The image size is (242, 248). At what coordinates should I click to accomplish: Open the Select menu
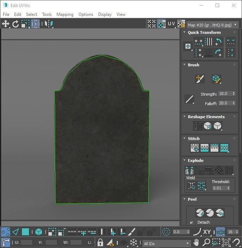31,14
